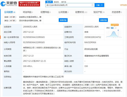Click the score distribution chart
The height and width of the screenshot is (97, 127).
114,34
